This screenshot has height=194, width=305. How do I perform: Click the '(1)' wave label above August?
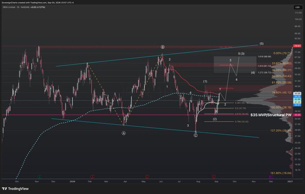point(205,81)
